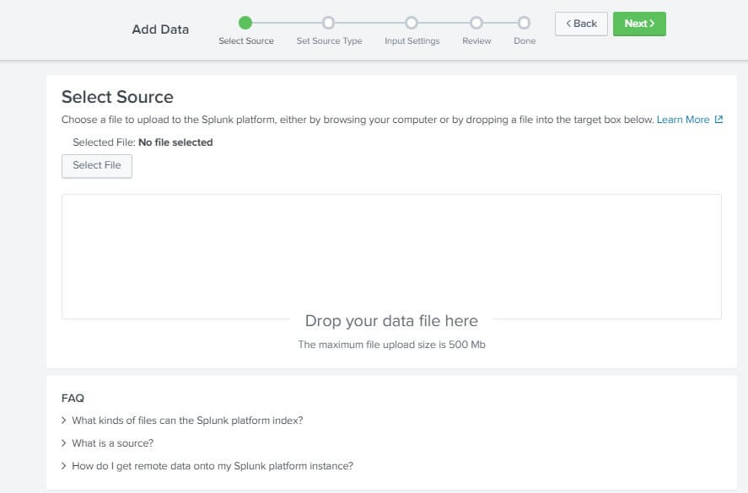The width and height of the screenshot is (748, 493).
Task: Open the Learn More link
Action: [683, 120]
